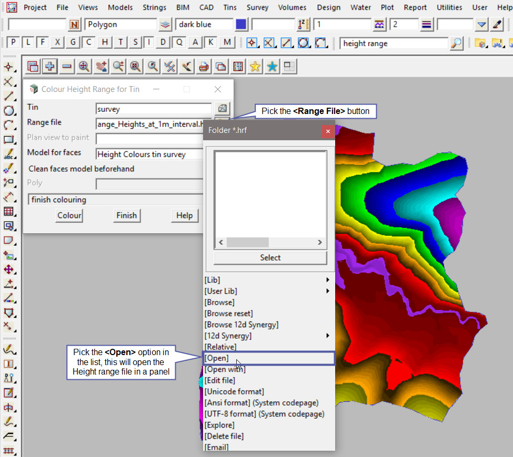The image size is (513, 457).
Task: Click the dark blue colour swatch
Action: pos(242,25)
